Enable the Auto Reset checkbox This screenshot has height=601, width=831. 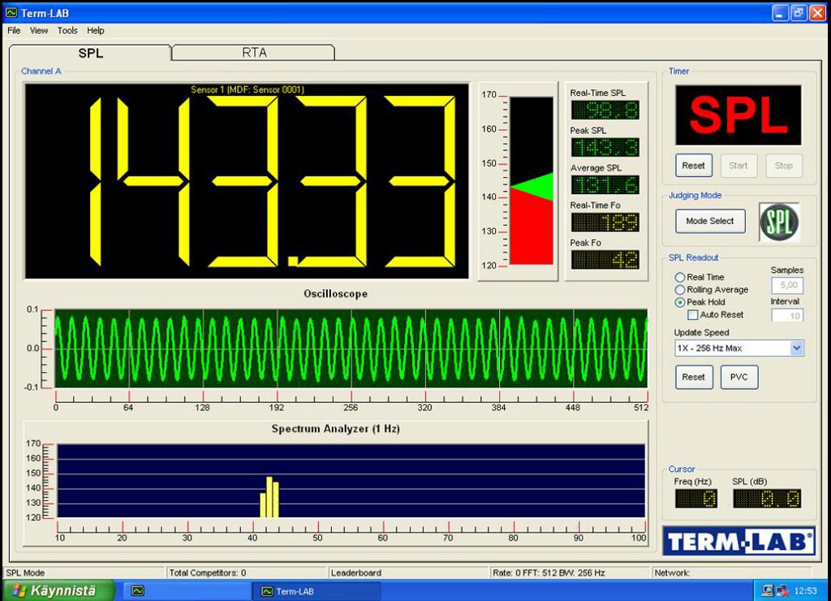coord(693,314)
